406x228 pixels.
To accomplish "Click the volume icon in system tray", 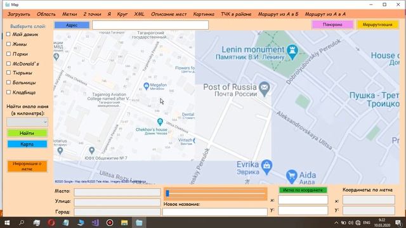I will [x=351, y=222].
